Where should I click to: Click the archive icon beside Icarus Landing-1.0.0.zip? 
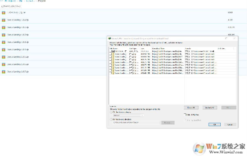4,20
